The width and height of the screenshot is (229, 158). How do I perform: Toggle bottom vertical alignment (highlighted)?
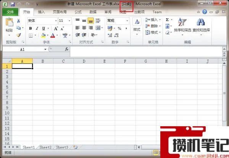(x=90, y=21)
